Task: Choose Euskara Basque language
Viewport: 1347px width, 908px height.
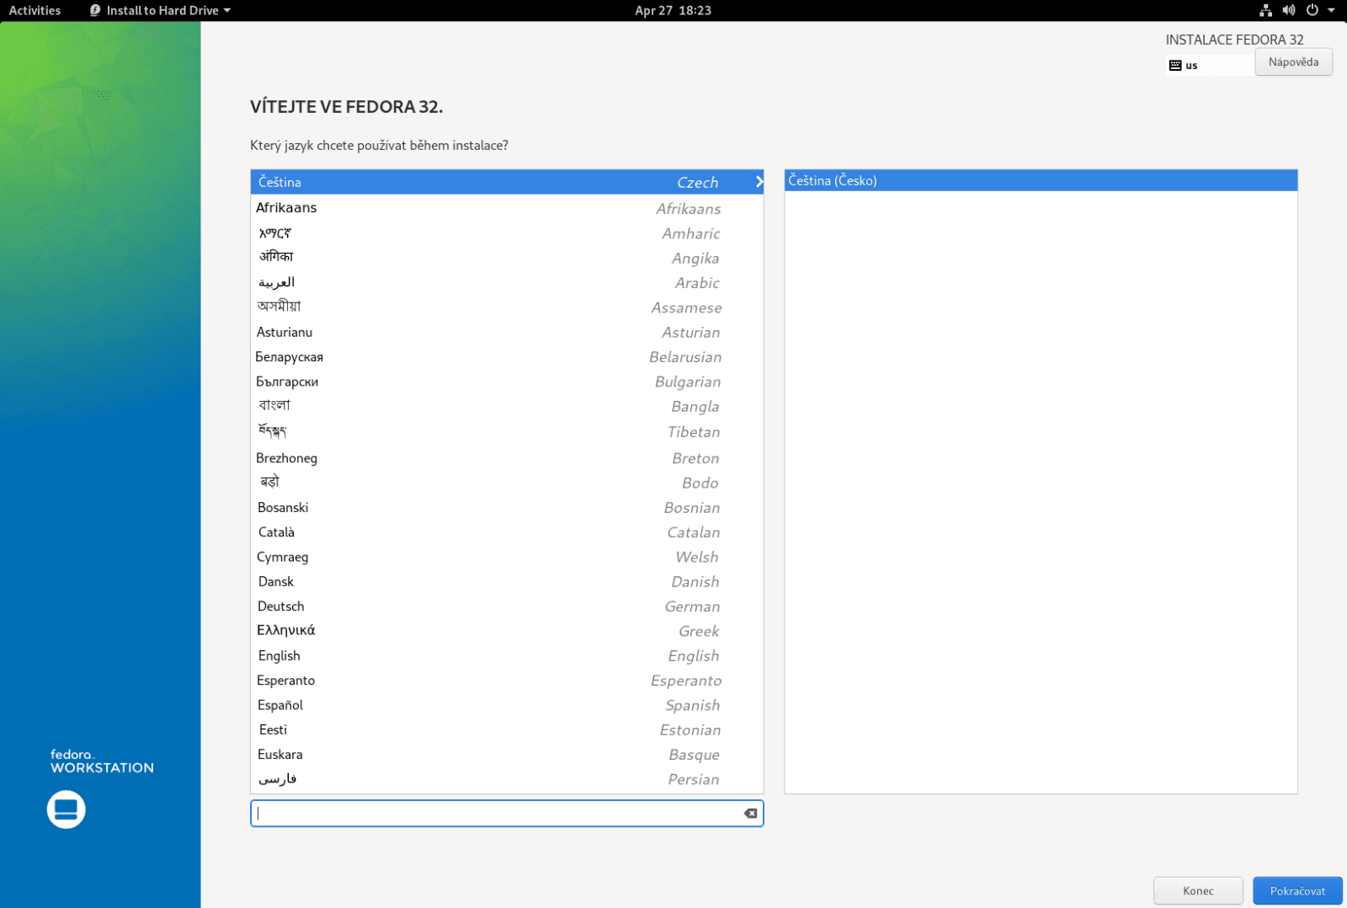Action: pyautogui.click(x=507, y=755)
